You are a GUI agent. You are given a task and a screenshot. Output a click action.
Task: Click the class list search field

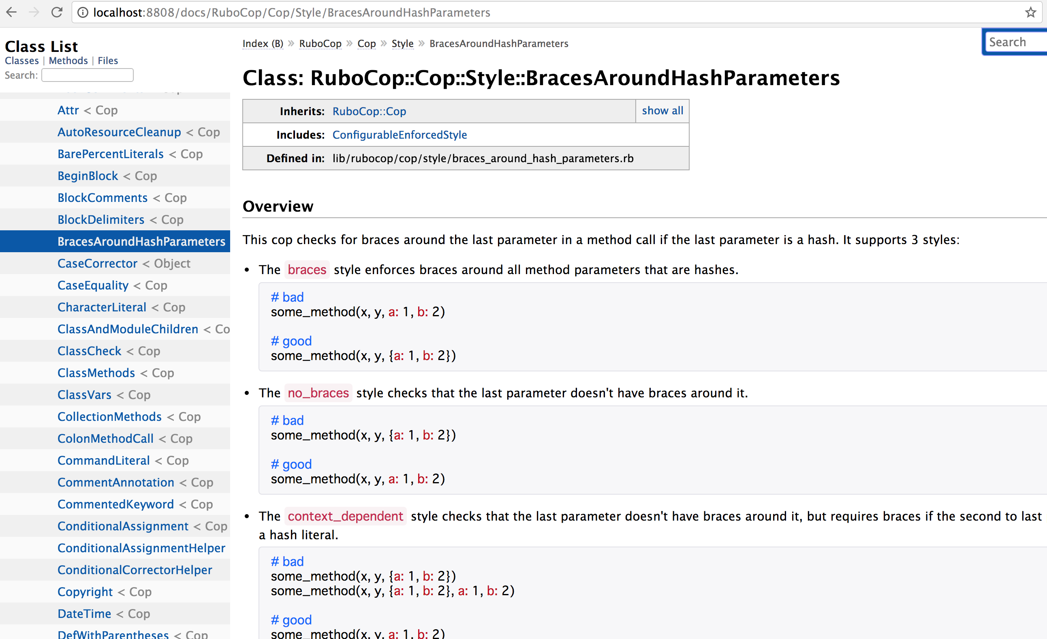(88, 75)
